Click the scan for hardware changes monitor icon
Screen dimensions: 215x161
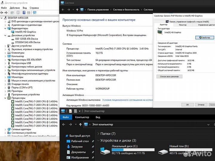(x=35, y=13)
